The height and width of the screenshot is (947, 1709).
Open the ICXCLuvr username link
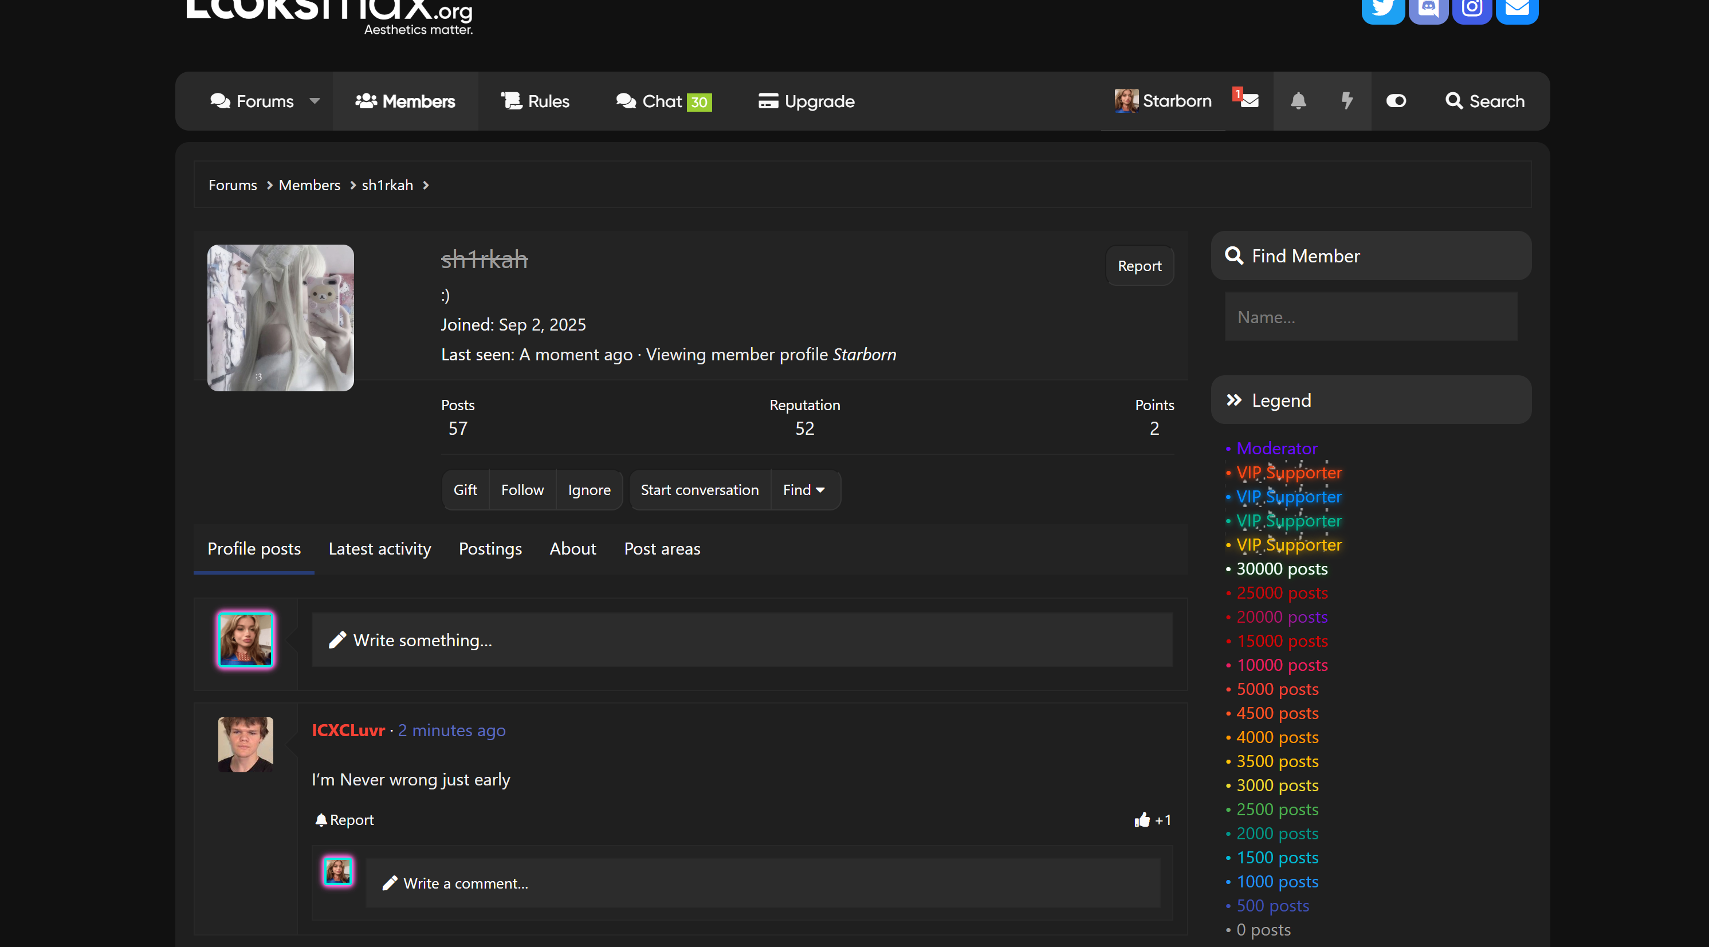(348, 730)
